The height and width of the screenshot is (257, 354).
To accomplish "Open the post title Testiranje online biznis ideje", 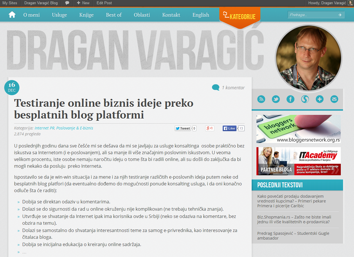I will [x=104, y=109].
